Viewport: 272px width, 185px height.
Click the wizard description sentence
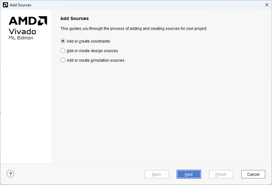(133, 28)
